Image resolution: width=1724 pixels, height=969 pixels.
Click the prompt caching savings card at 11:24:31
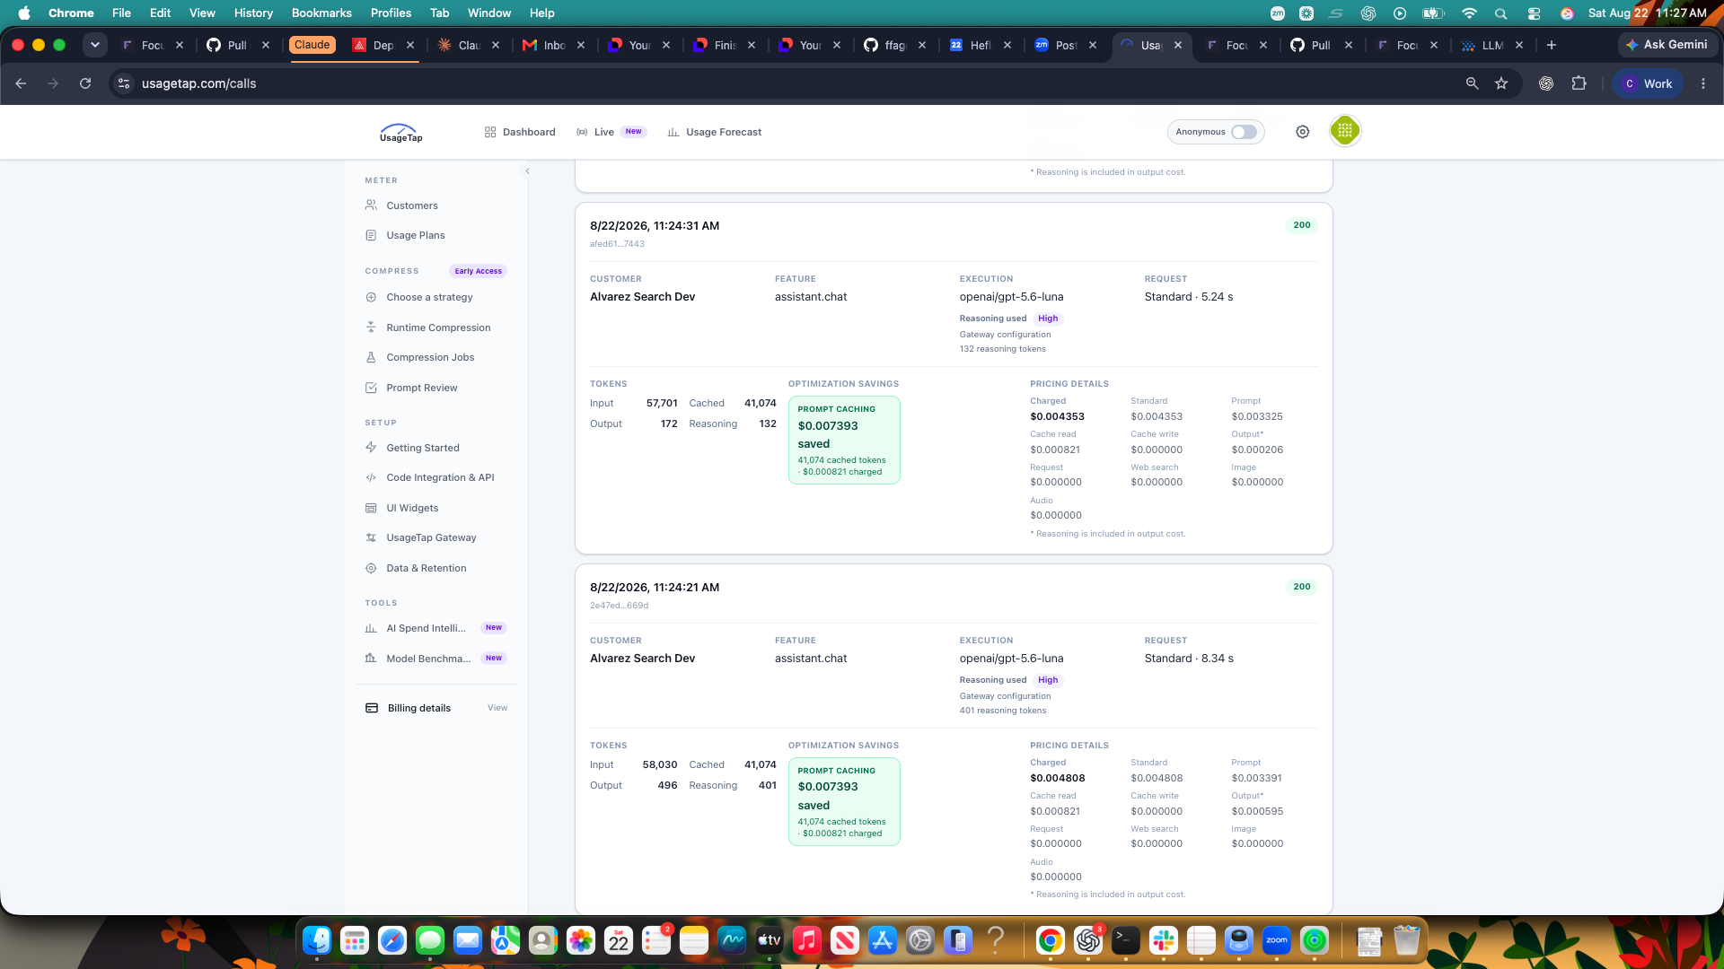[x=844, y=441]
